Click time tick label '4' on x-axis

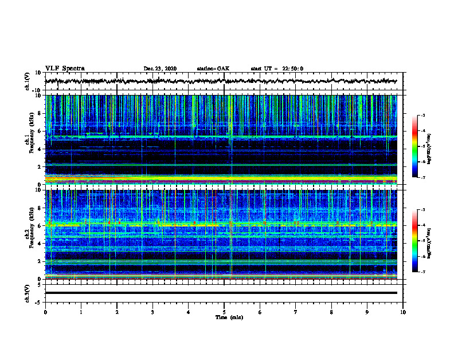pos(189,312)
